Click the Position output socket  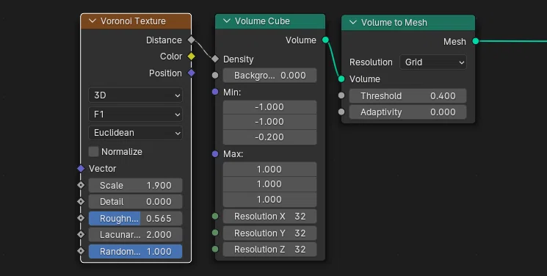pos(191,73)
